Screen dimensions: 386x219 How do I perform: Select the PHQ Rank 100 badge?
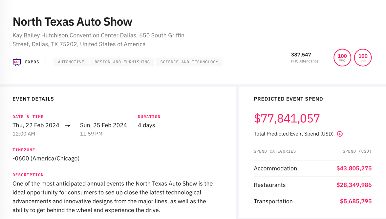(342, 57)
